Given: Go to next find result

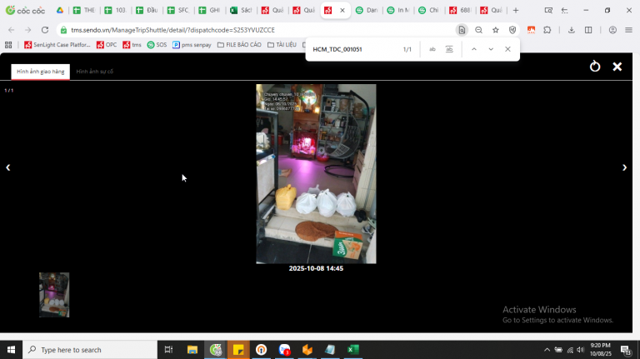Looking at the screenshot, I should (491, 49).
